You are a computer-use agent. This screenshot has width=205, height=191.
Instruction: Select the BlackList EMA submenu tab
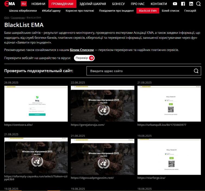click(x=148, y=11)
